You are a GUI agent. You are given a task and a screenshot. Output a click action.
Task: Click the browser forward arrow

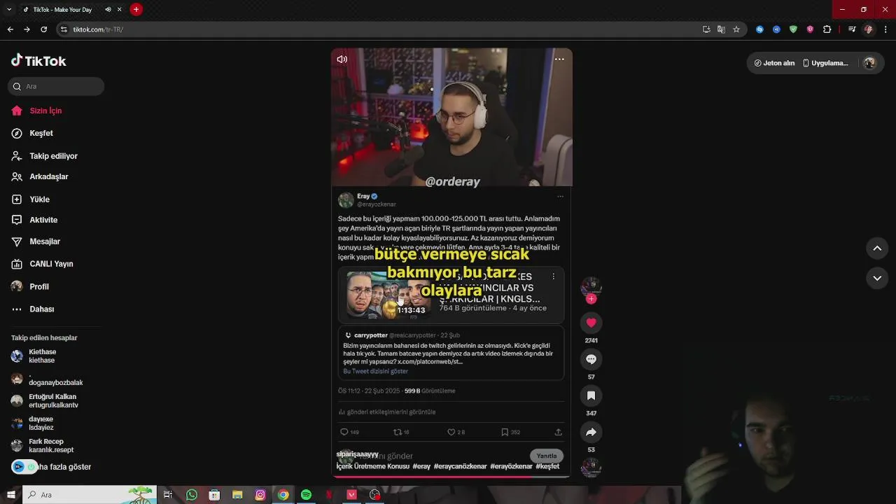(27, 29)
